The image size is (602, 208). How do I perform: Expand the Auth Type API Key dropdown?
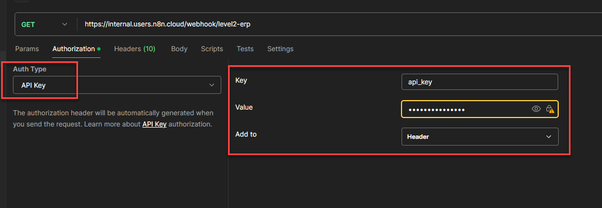pos(117,85)
